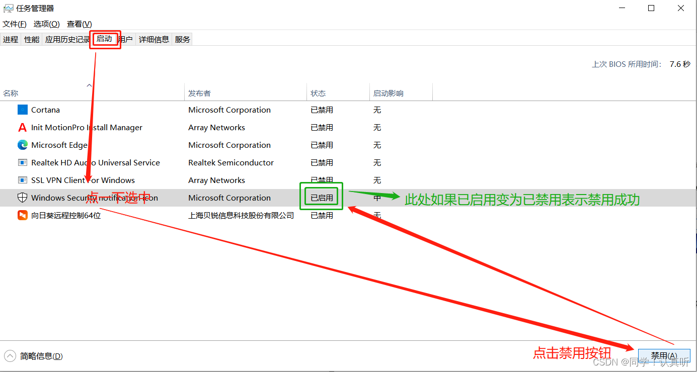Click Microsoft Corporation publisher in Windows Security row
697x372 pixels.
tap(229, 198)
